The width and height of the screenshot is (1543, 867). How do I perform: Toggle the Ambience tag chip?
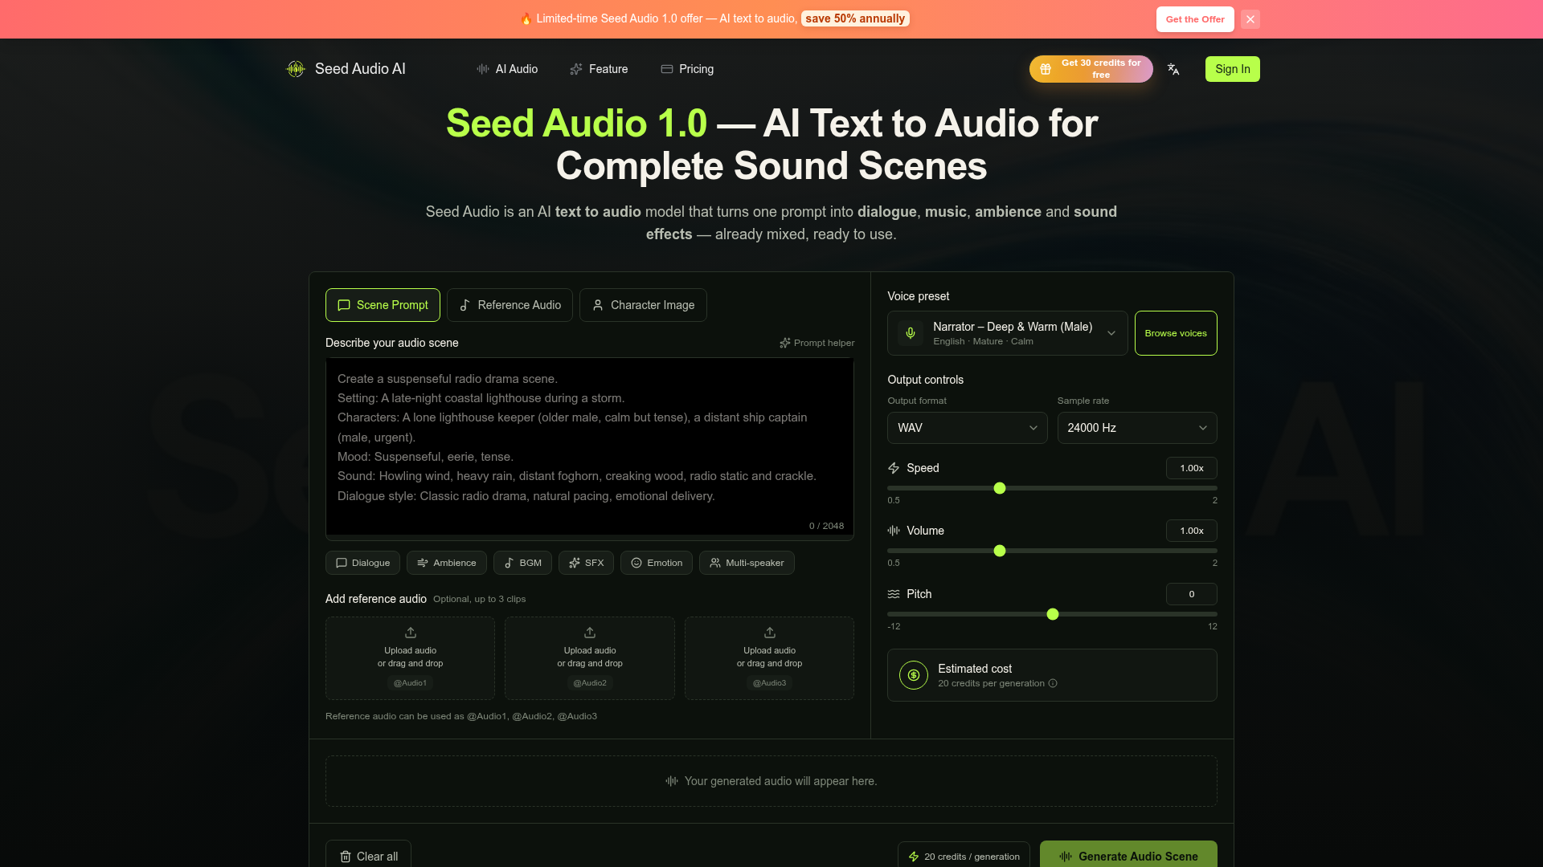pyautogui.click(x=447, y=563)
